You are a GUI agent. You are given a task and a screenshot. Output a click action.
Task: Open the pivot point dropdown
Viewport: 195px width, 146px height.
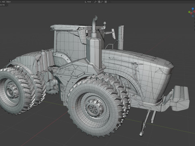[x=95, y=2]
